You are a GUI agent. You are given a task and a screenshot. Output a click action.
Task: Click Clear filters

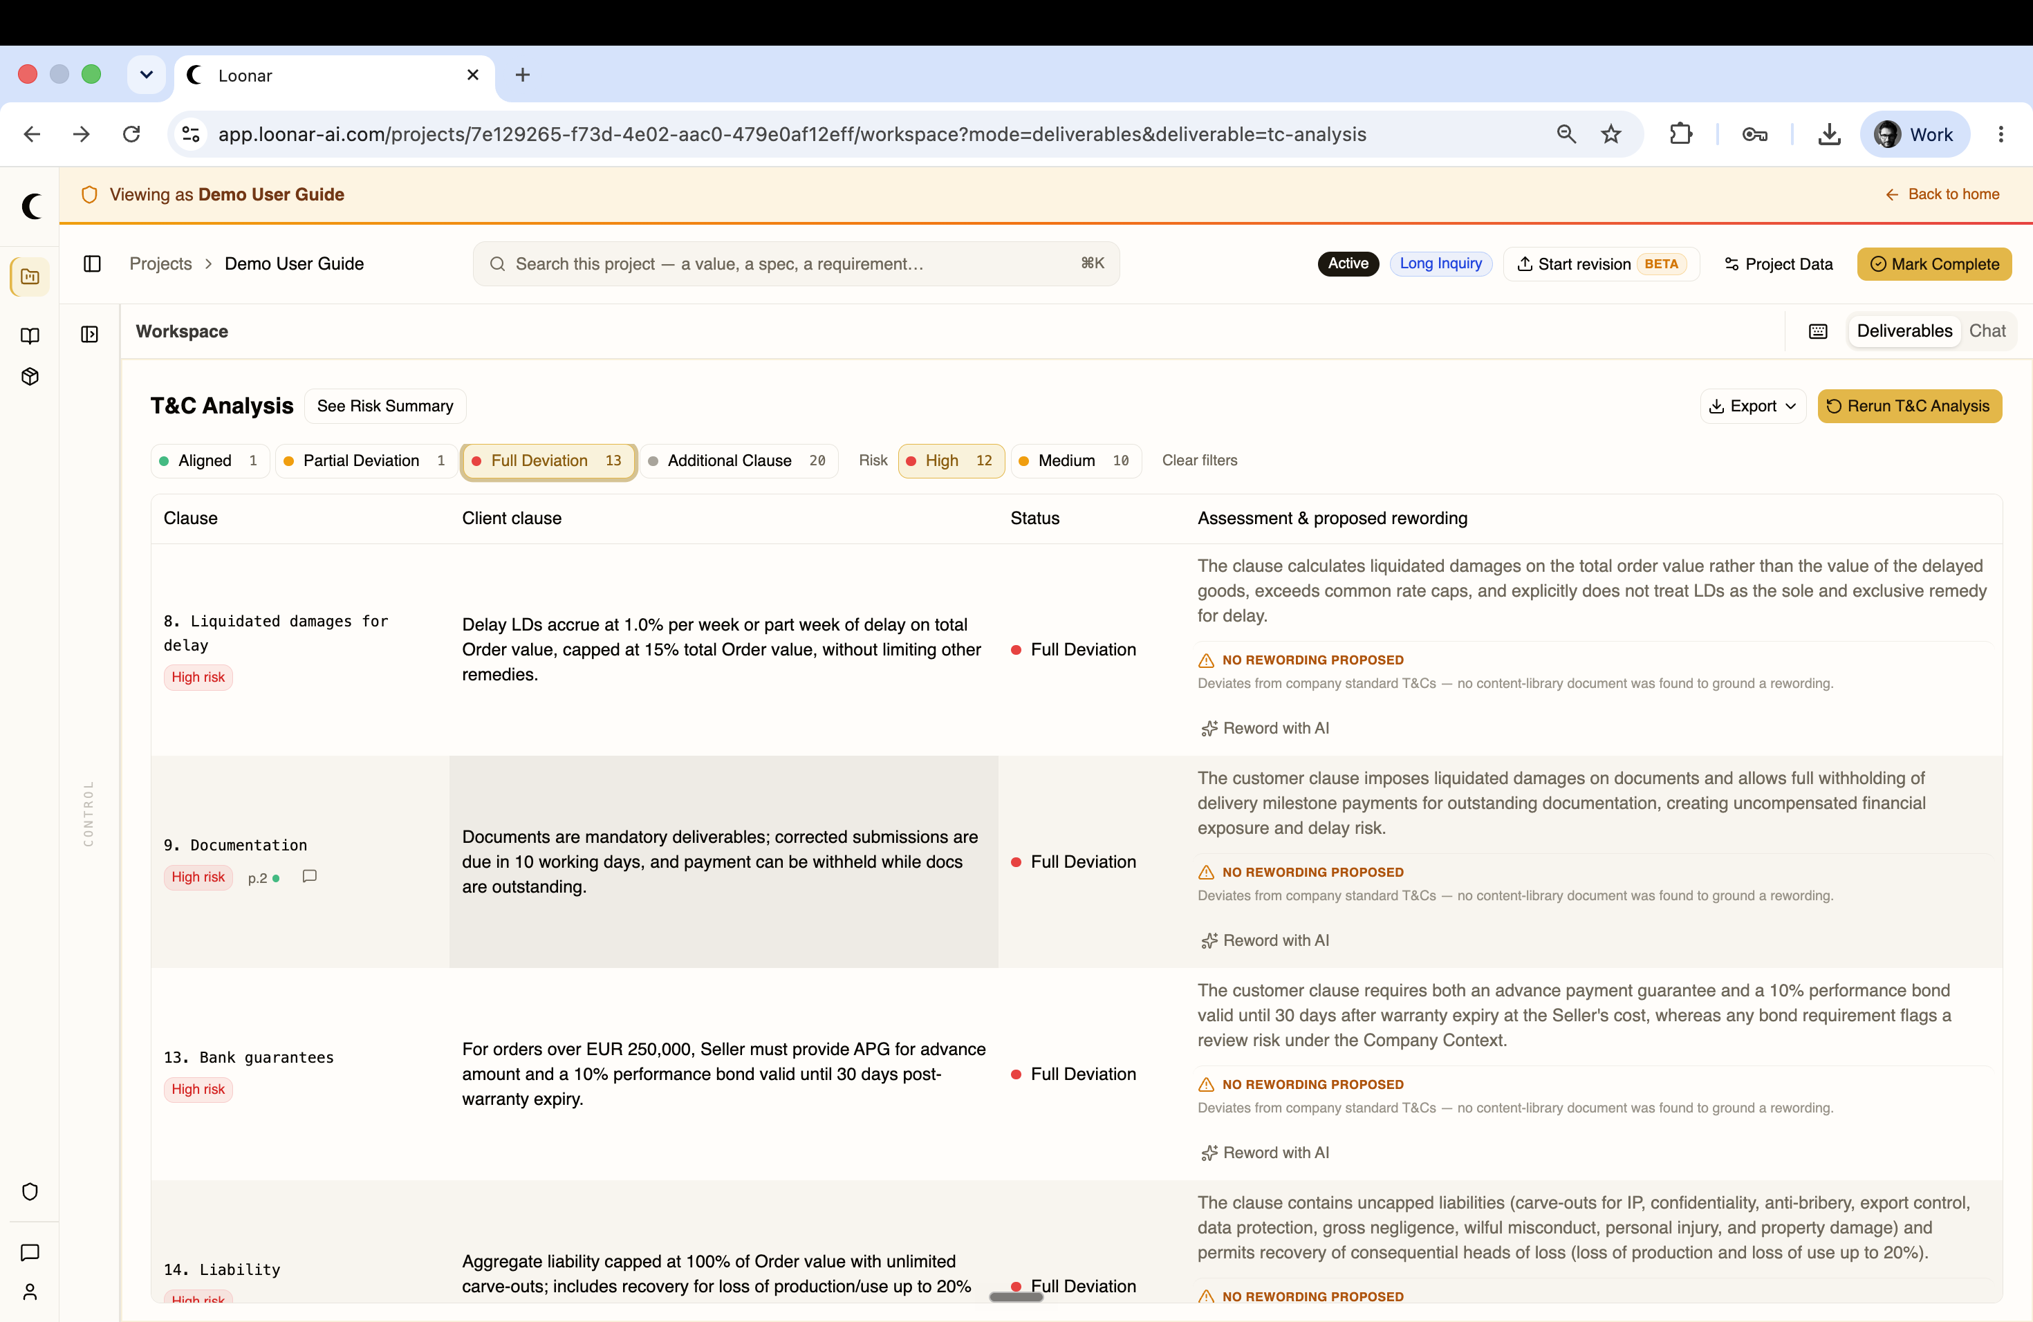pos(1199,460)
